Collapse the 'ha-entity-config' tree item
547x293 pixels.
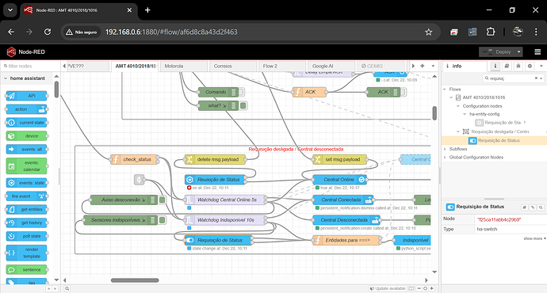(465, 114)
